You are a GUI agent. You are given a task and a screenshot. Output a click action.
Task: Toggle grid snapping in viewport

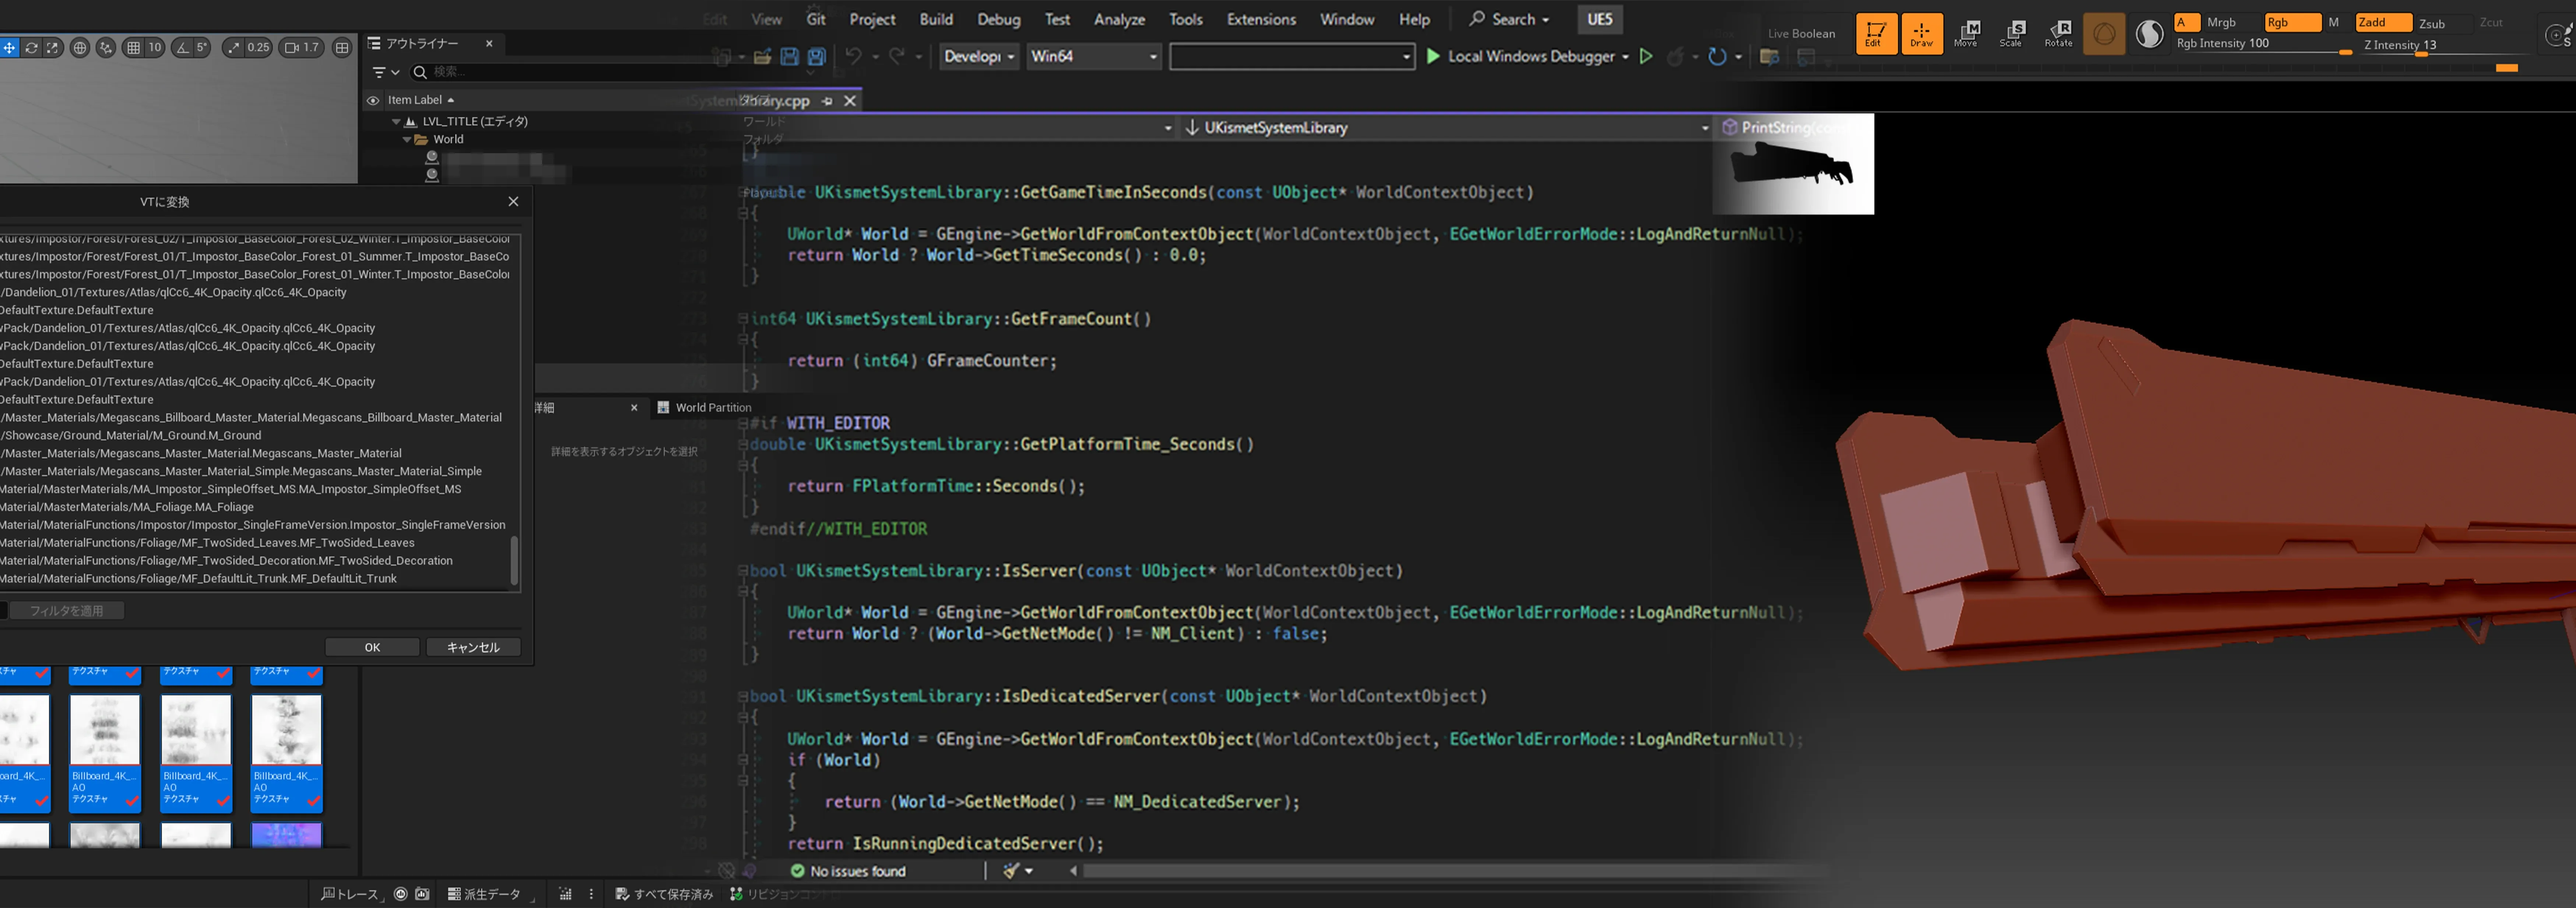(133, 47)
